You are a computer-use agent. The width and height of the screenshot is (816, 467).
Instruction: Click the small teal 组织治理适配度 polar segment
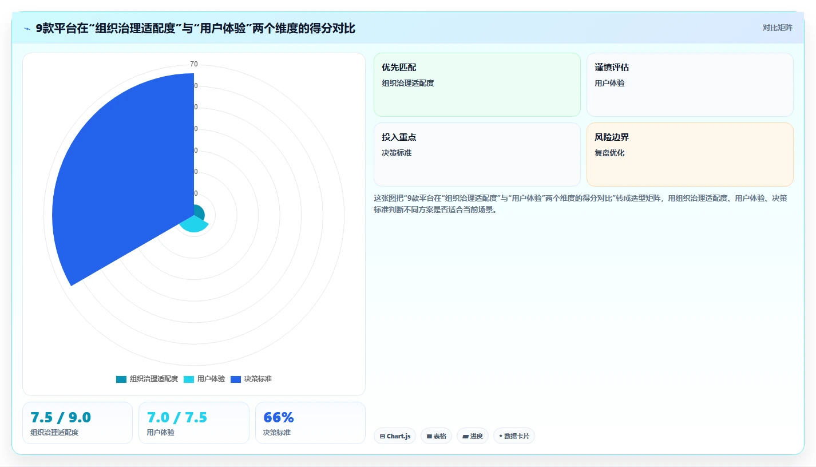[199, 212]
